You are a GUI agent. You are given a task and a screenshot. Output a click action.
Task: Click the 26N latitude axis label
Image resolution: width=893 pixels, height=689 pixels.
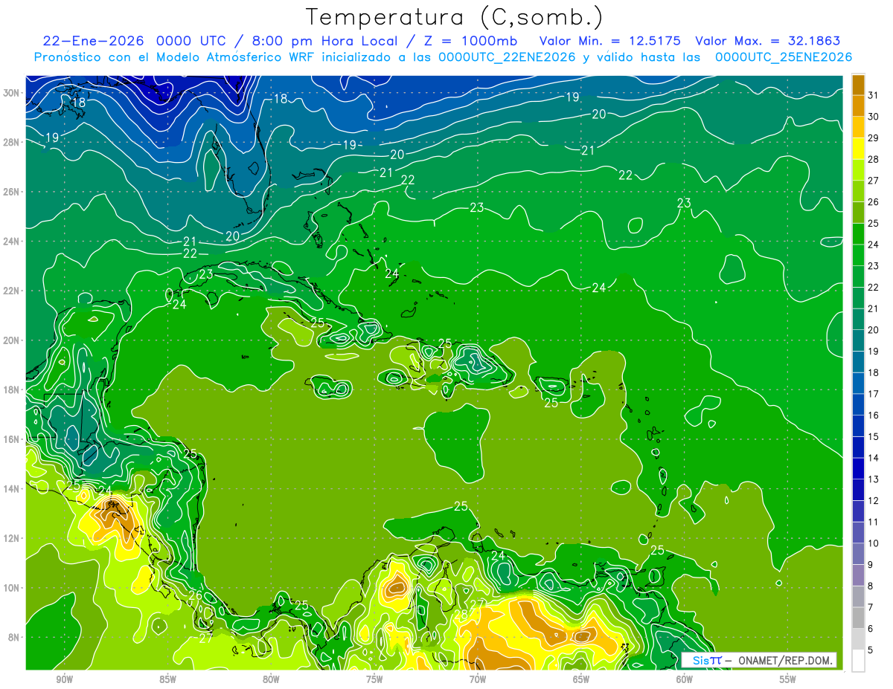pos(12,192)
